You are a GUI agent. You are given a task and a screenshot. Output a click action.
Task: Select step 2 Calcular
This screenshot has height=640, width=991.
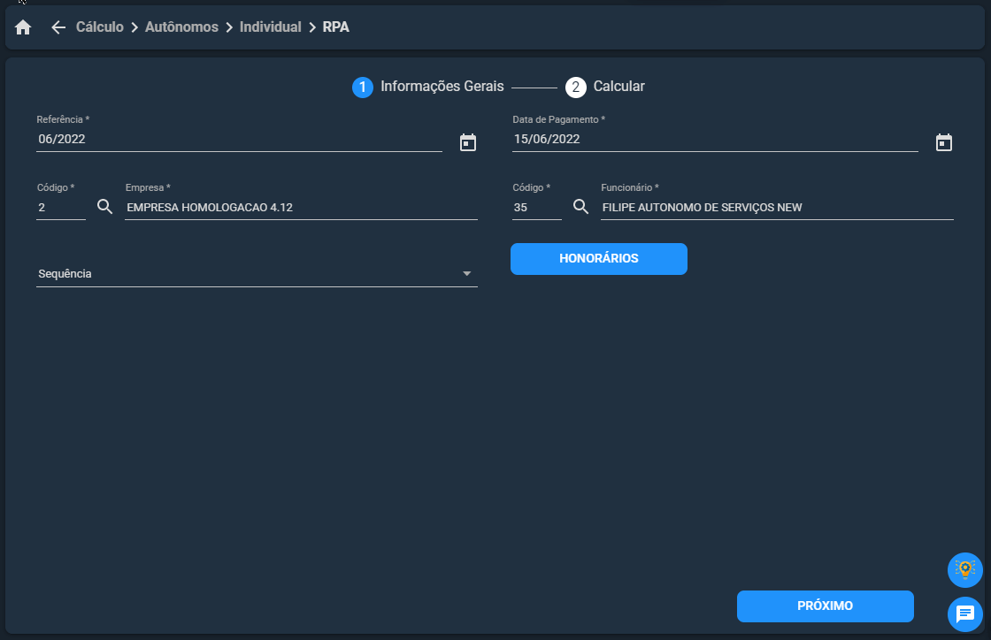(605, 87)
